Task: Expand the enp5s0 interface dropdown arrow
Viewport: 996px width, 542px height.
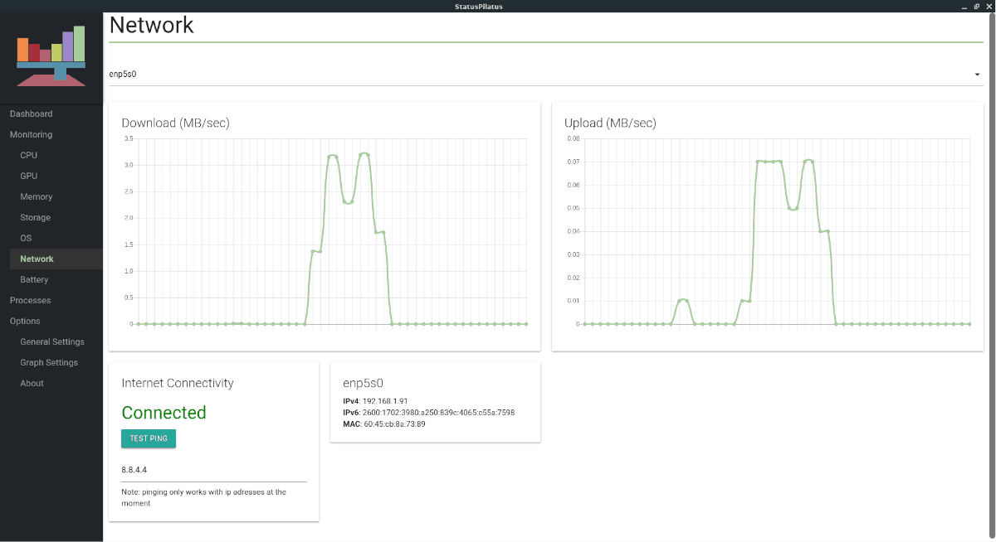Action: coord(978,75)
